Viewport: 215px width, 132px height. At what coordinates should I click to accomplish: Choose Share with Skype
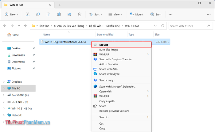click(x=122, y=74)
